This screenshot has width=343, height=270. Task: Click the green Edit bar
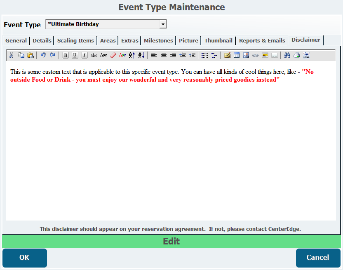171,241
